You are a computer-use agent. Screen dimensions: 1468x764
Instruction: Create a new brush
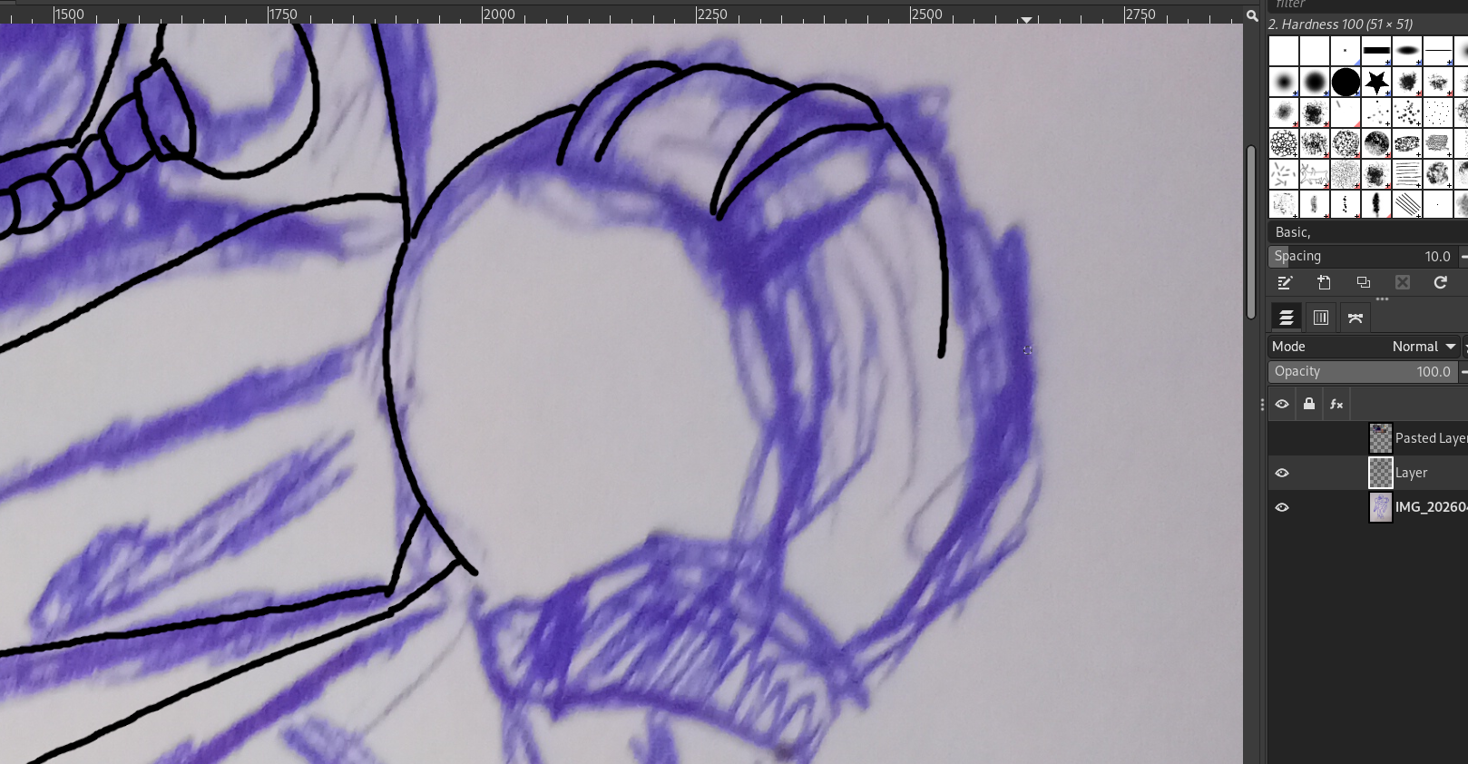(1324, 283)
